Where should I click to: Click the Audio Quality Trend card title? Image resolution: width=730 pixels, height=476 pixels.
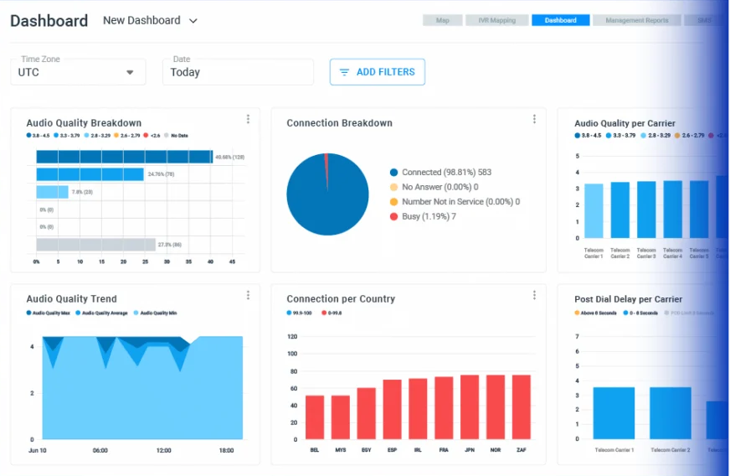(72, 299)
